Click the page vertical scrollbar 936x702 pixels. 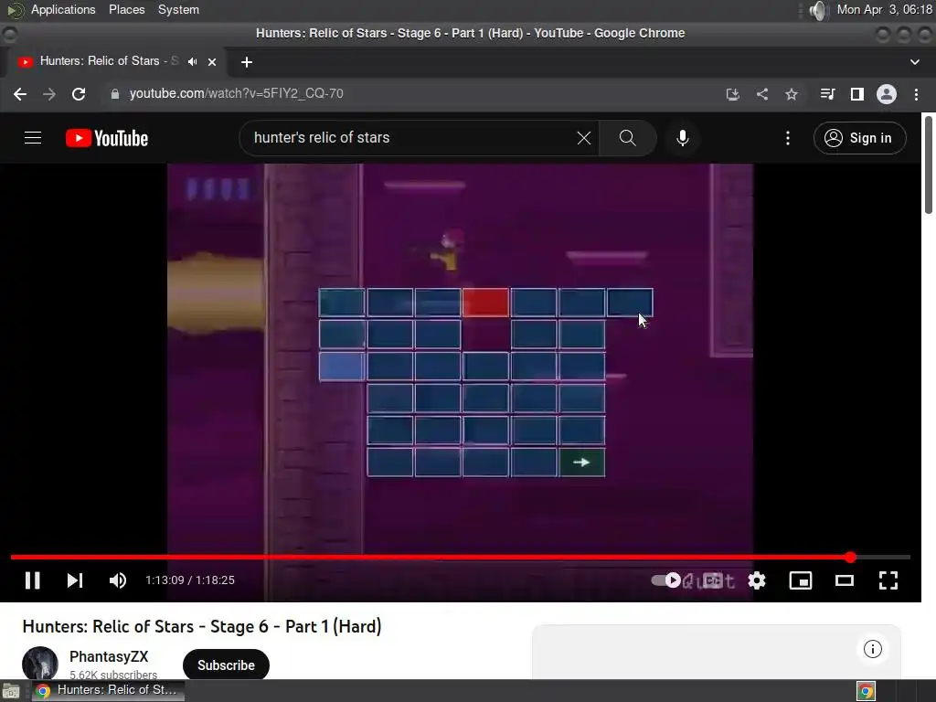click(929, 165)
